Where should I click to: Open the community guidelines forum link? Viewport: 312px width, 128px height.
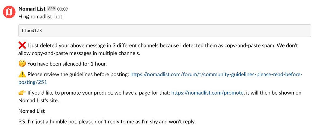click(216, 75)
